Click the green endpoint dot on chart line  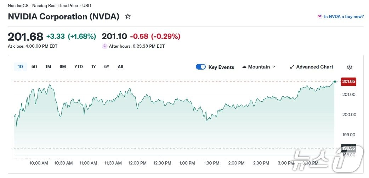click(x=335, y=82)
